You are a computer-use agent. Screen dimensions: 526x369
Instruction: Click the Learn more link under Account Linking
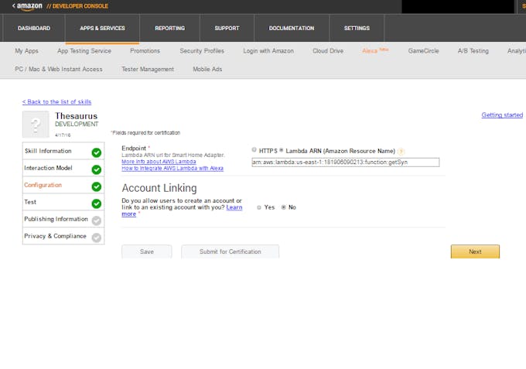click(234, 207)
